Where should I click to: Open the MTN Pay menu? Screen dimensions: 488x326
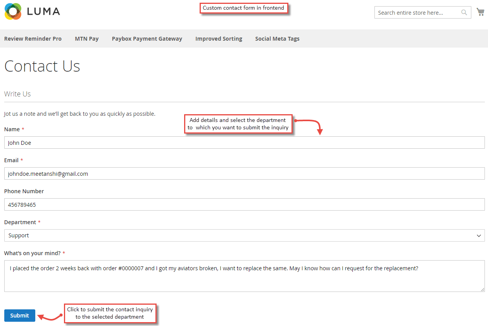click(x=86, y=38)
